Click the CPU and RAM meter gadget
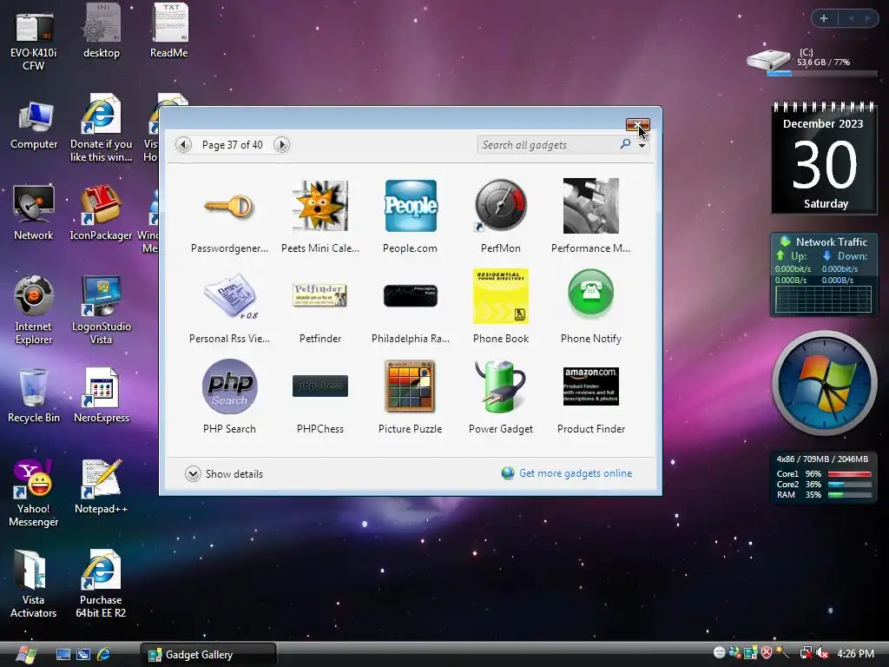The height and width of the screenshot is (667, 889). (823, 478)
